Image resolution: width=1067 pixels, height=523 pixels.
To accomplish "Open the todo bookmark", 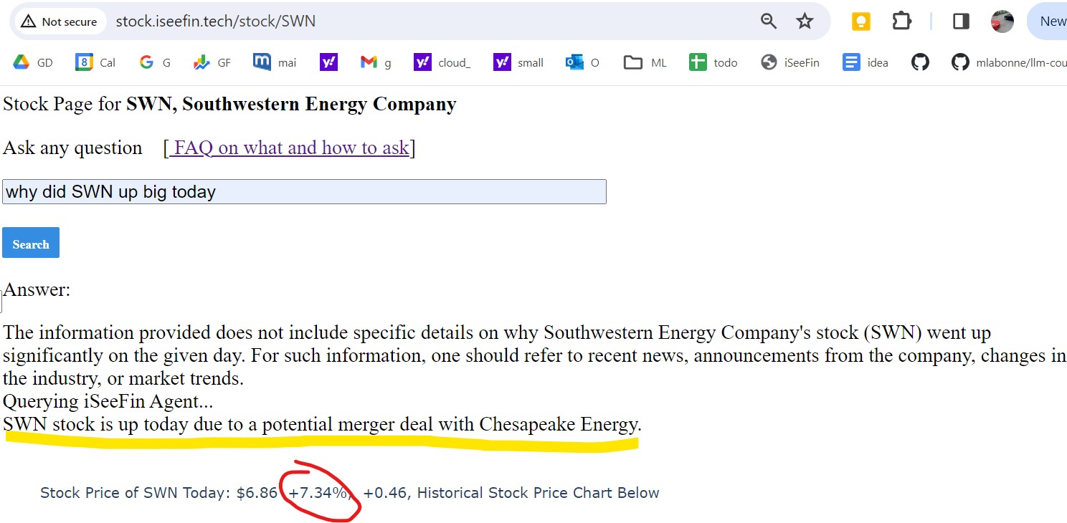I will tap(713, 62).
